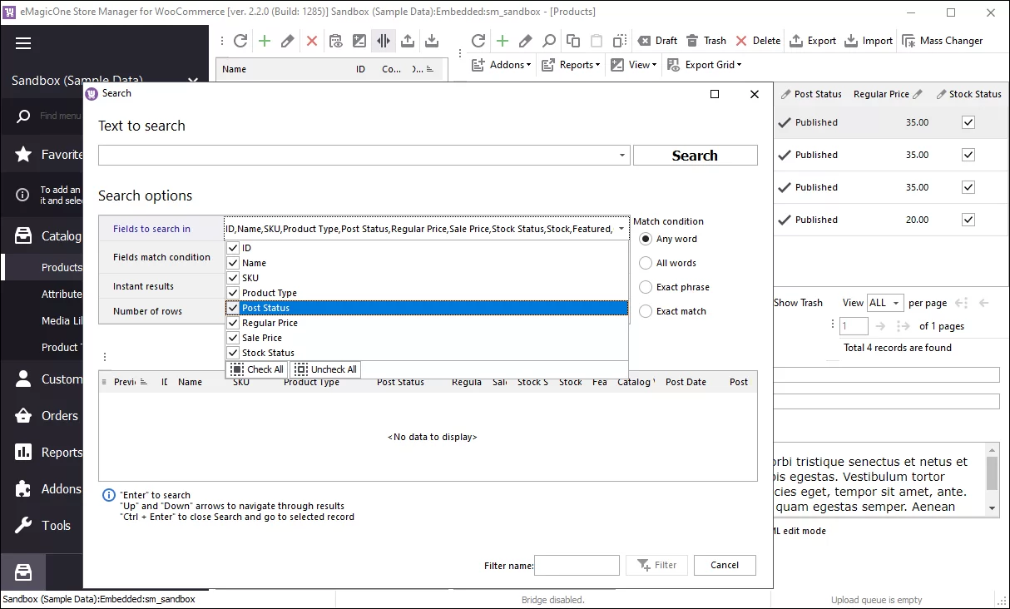
Task: Click the Import icon on the toolbar
Action: 868,40
